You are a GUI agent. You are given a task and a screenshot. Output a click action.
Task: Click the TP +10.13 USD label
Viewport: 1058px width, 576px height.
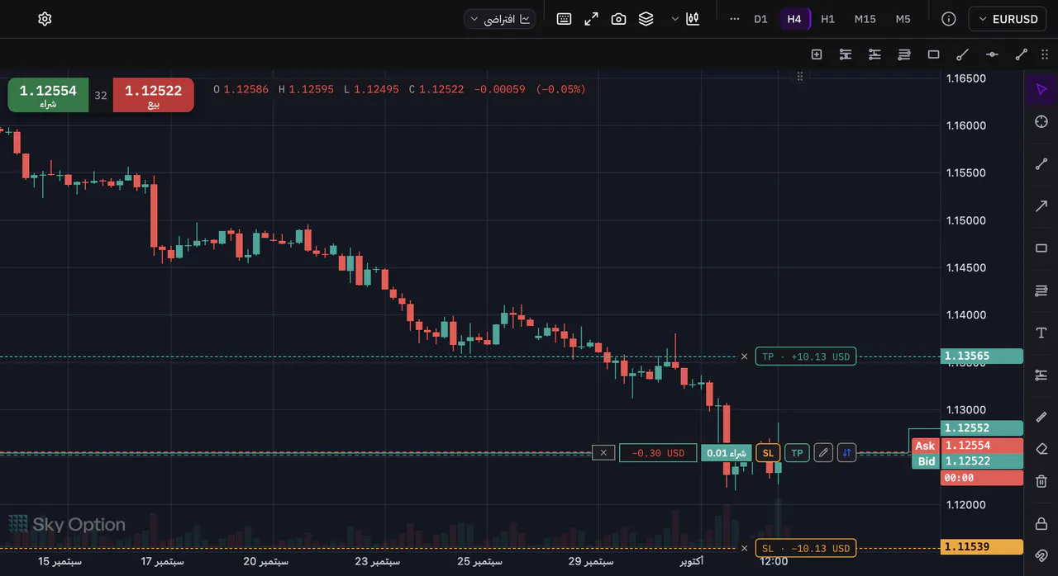tap(805, 356)
